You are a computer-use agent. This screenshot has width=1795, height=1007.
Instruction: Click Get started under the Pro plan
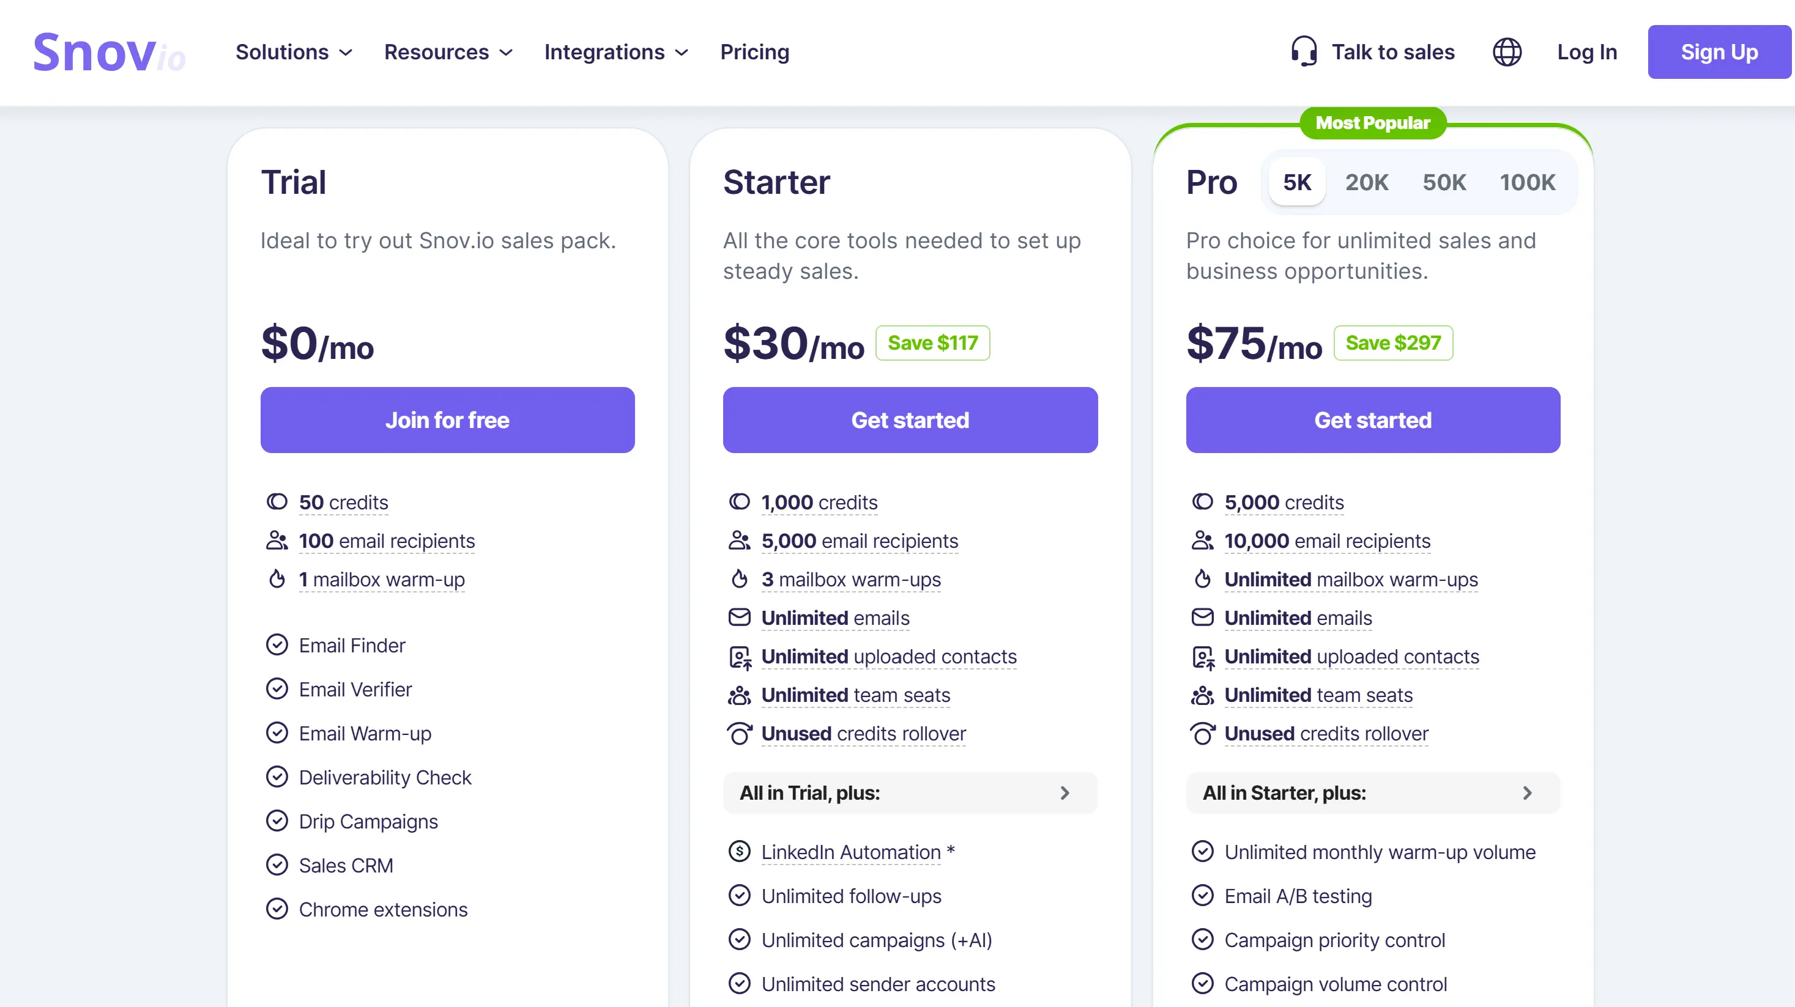coord(1372,420)
